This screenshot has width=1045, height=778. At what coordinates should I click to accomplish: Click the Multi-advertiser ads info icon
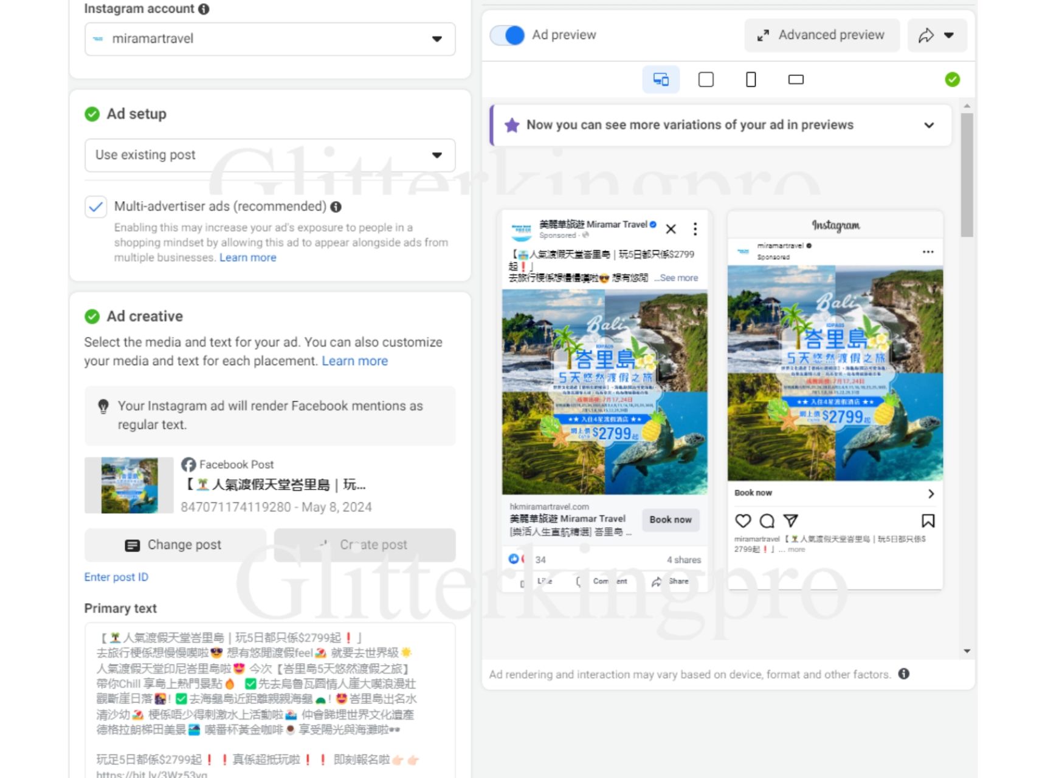336,207
